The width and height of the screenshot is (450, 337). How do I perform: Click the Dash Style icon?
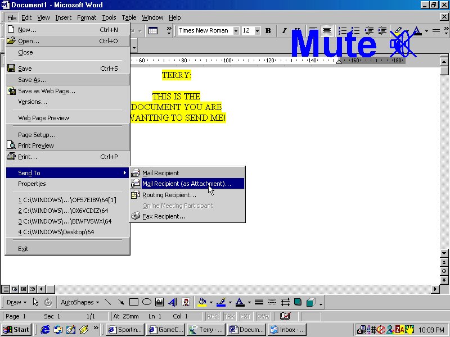[x=272, y=302]
